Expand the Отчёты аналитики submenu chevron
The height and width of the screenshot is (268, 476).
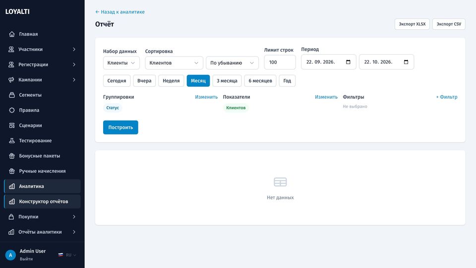coord(74,232)
